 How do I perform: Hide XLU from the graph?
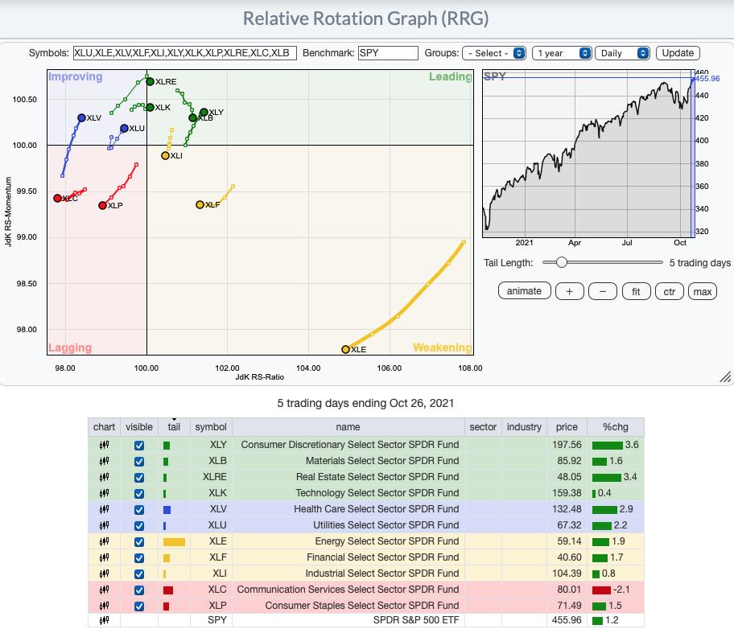139,525
